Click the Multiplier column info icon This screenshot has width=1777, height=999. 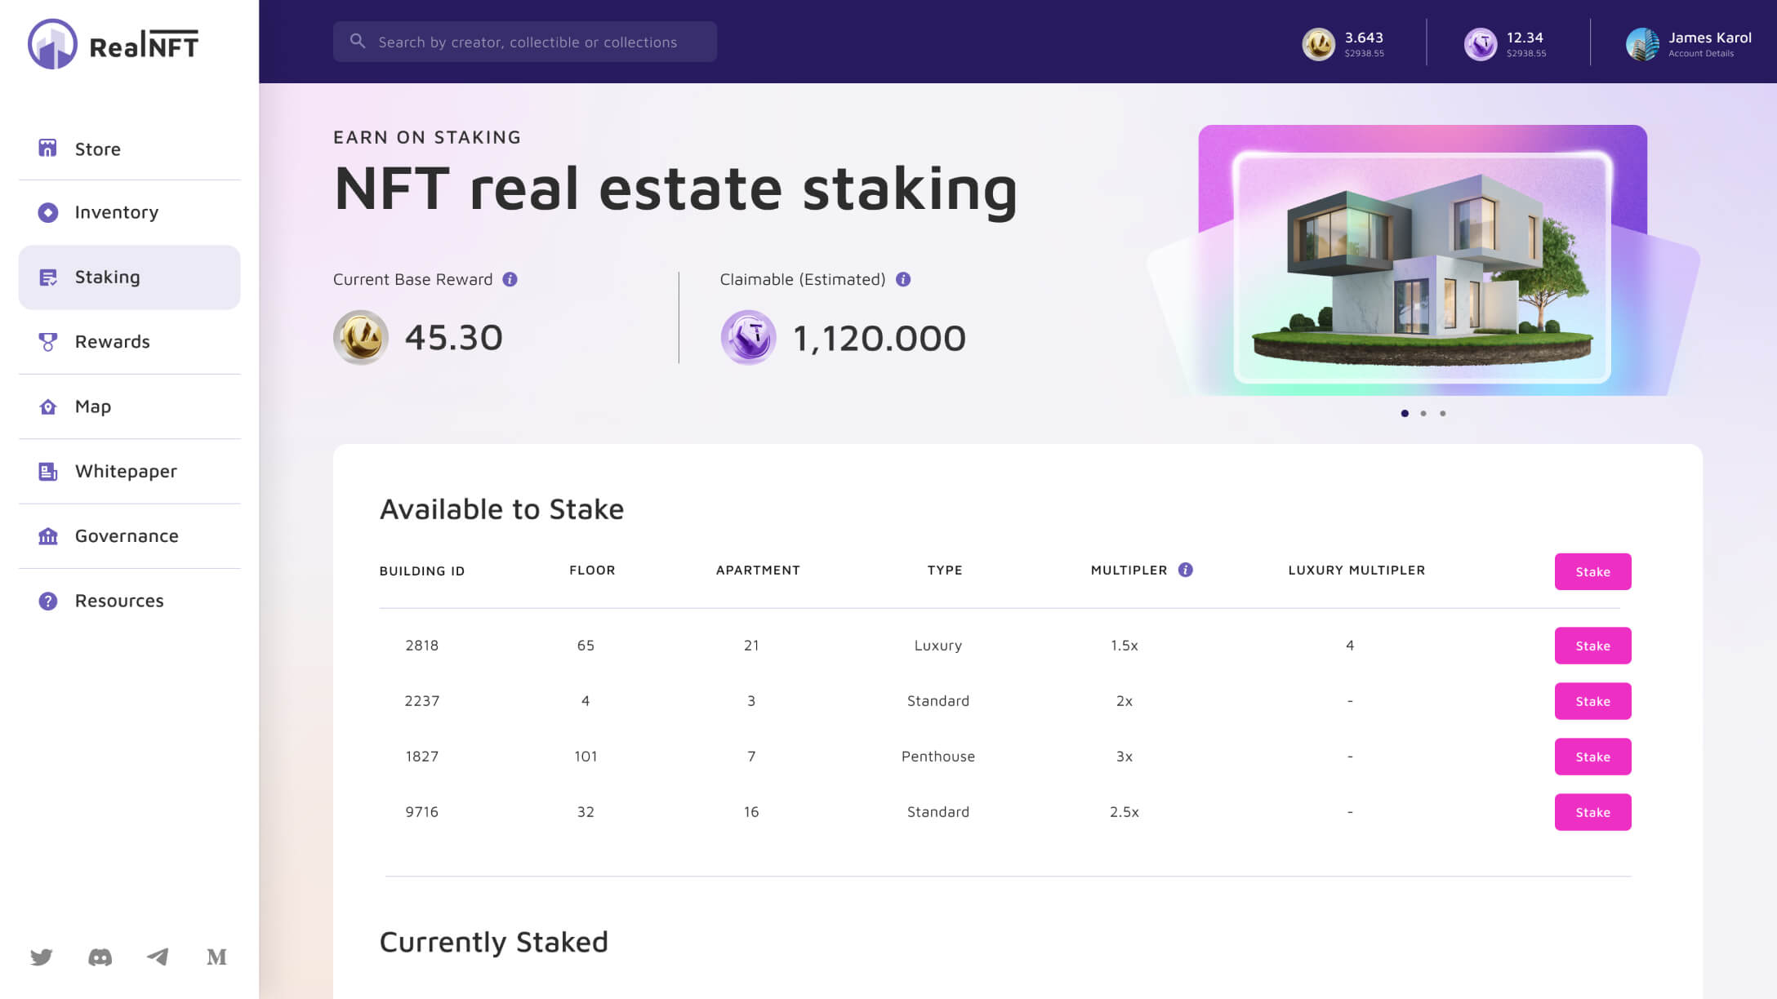[x=1186, y=570]
